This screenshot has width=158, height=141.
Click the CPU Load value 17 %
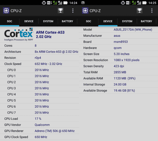[38, 119]
